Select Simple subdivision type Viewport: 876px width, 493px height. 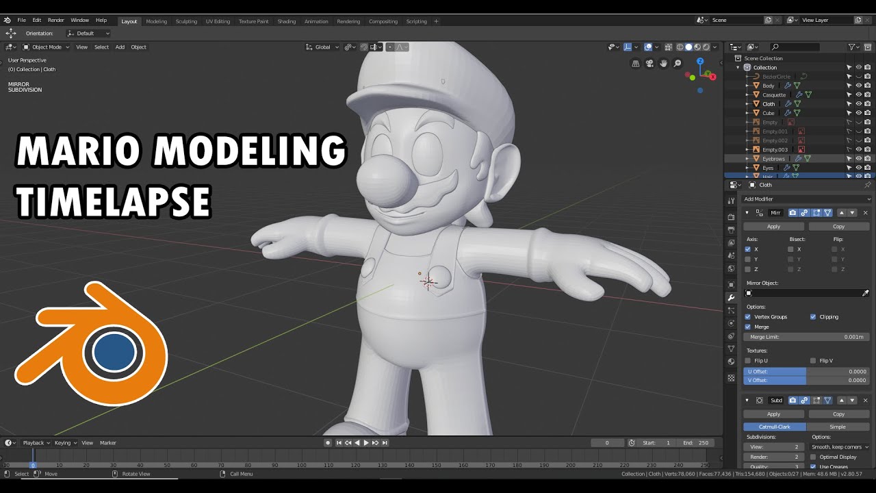(838, 427)
